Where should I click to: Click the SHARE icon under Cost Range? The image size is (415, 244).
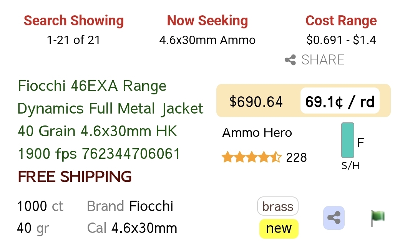pos(290,60)
